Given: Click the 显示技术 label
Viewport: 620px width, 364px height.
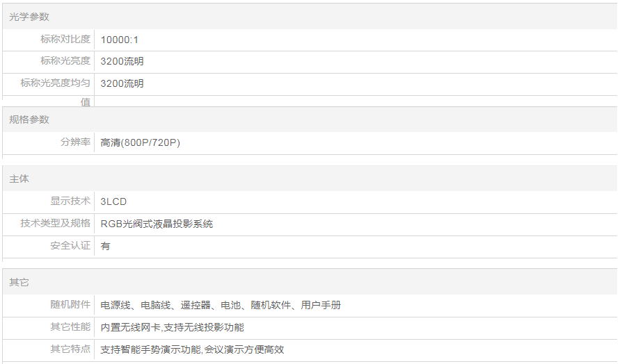Looking at the screenshot, I should 70,201.
